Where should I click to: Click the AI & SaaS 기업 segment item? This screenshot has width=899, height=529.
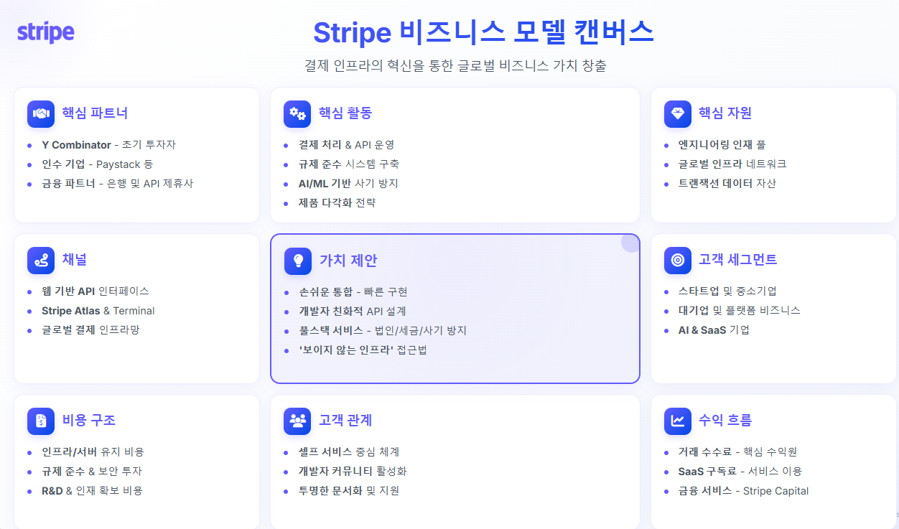(714, 330)
